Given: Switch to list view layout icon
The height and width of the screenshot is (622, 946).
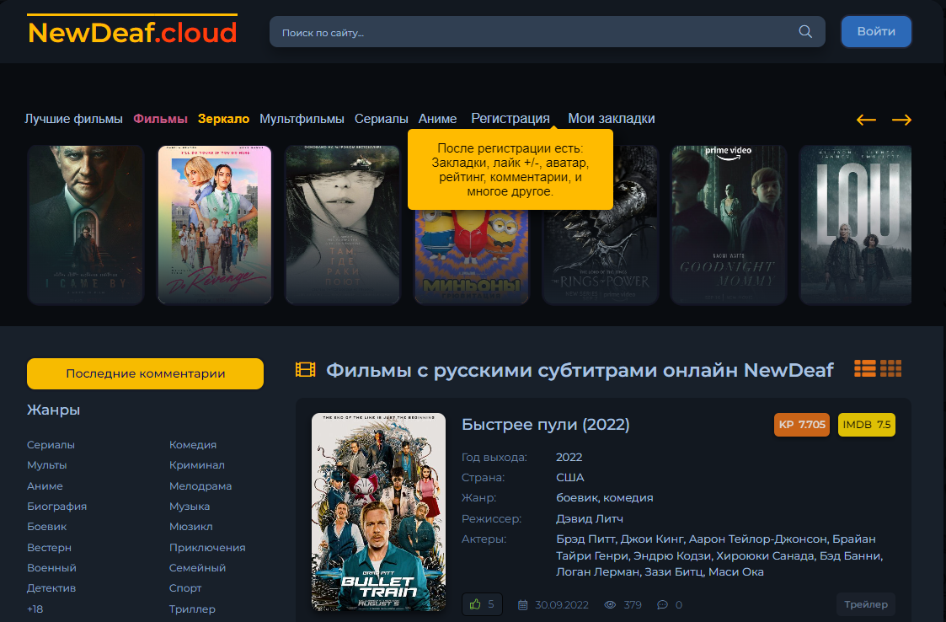Looking at the screenshot, I should pos(864,368).
